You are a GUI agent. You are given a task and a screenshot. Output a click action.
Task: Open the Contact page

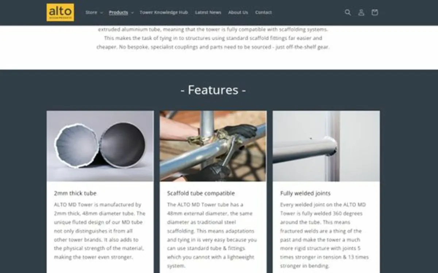point(263,12)
